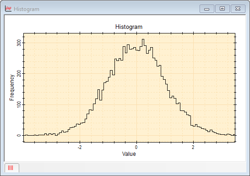Minimize the Histogram window

[207, 9]
